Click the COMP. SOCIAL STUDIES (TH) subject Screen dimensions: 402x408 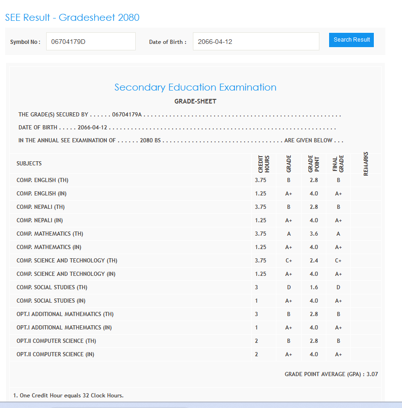[x=52, y=287]
